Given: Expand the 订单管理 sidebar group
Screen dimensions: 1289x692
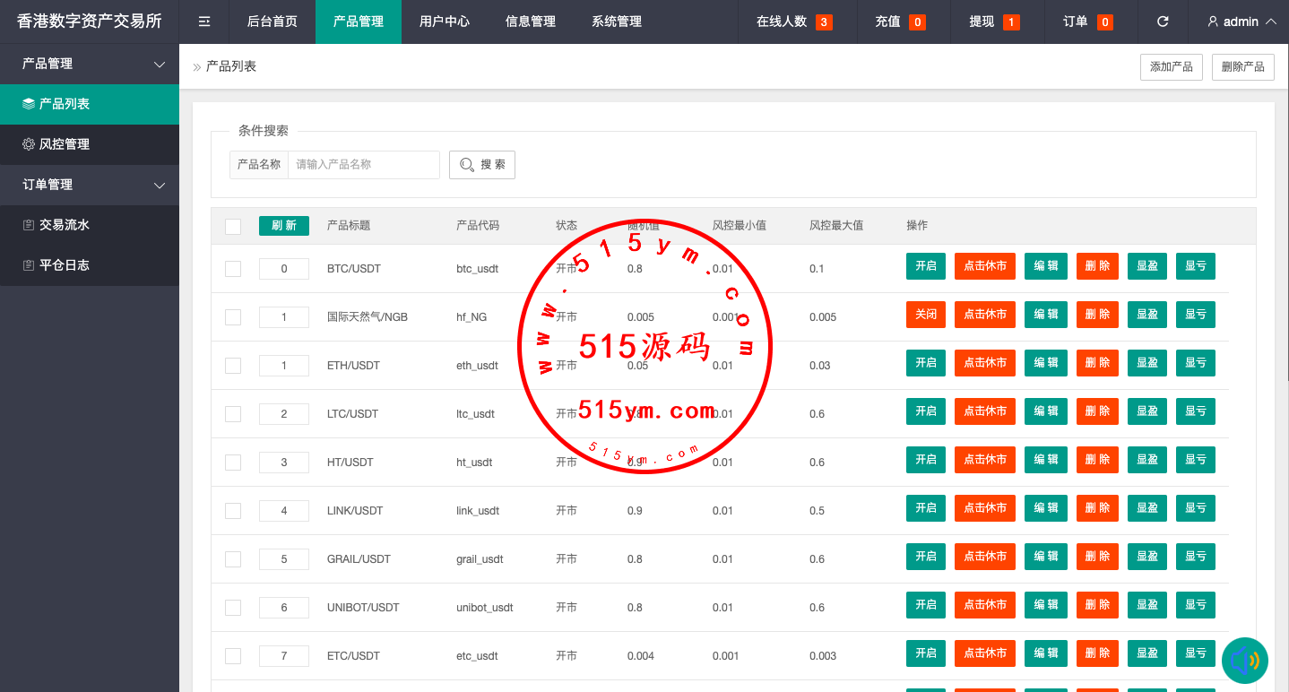Looking at the screenshot, I should pos(160,186).
